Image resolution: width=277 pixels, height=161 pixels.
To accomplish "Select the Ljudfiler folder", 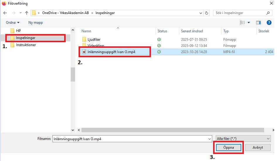I will point(94,40).
